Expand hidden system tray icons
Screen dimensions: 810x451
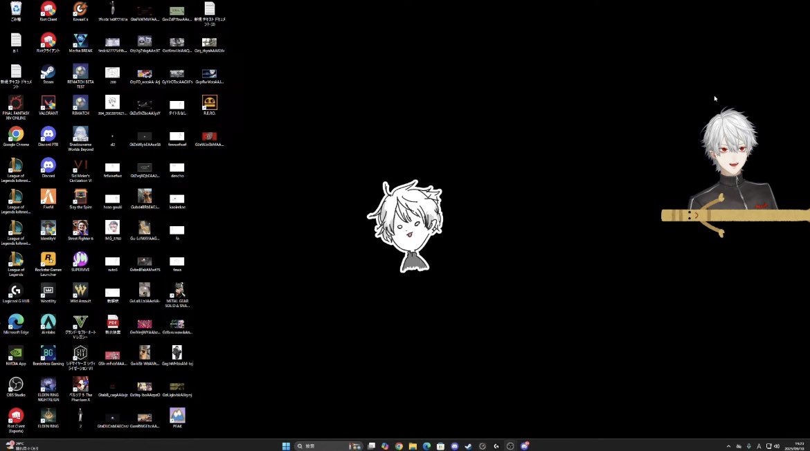728,446
